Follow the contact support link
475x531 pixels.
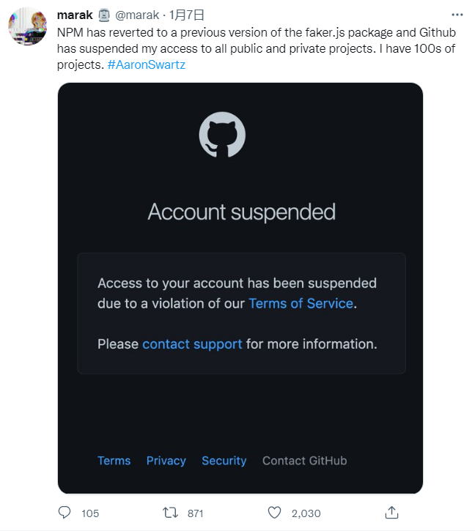pyautogui.click(x=192, y=344)
